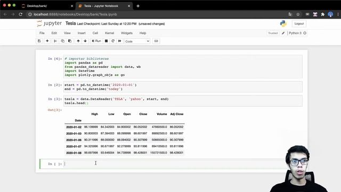Open the Chrome profile avatar
Viewport: 341px width, 192px height.
(330, 14)
